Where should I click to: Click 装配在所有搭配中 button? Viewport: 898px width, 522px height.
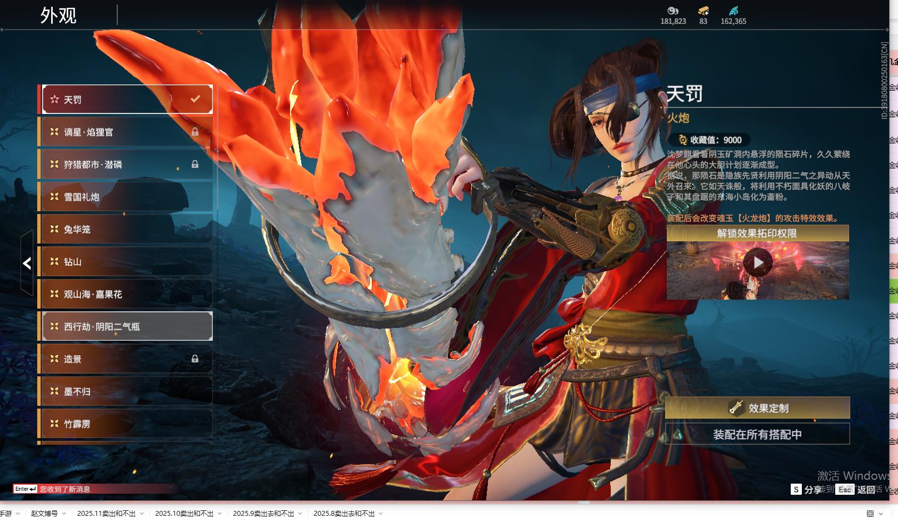(757, 434)
